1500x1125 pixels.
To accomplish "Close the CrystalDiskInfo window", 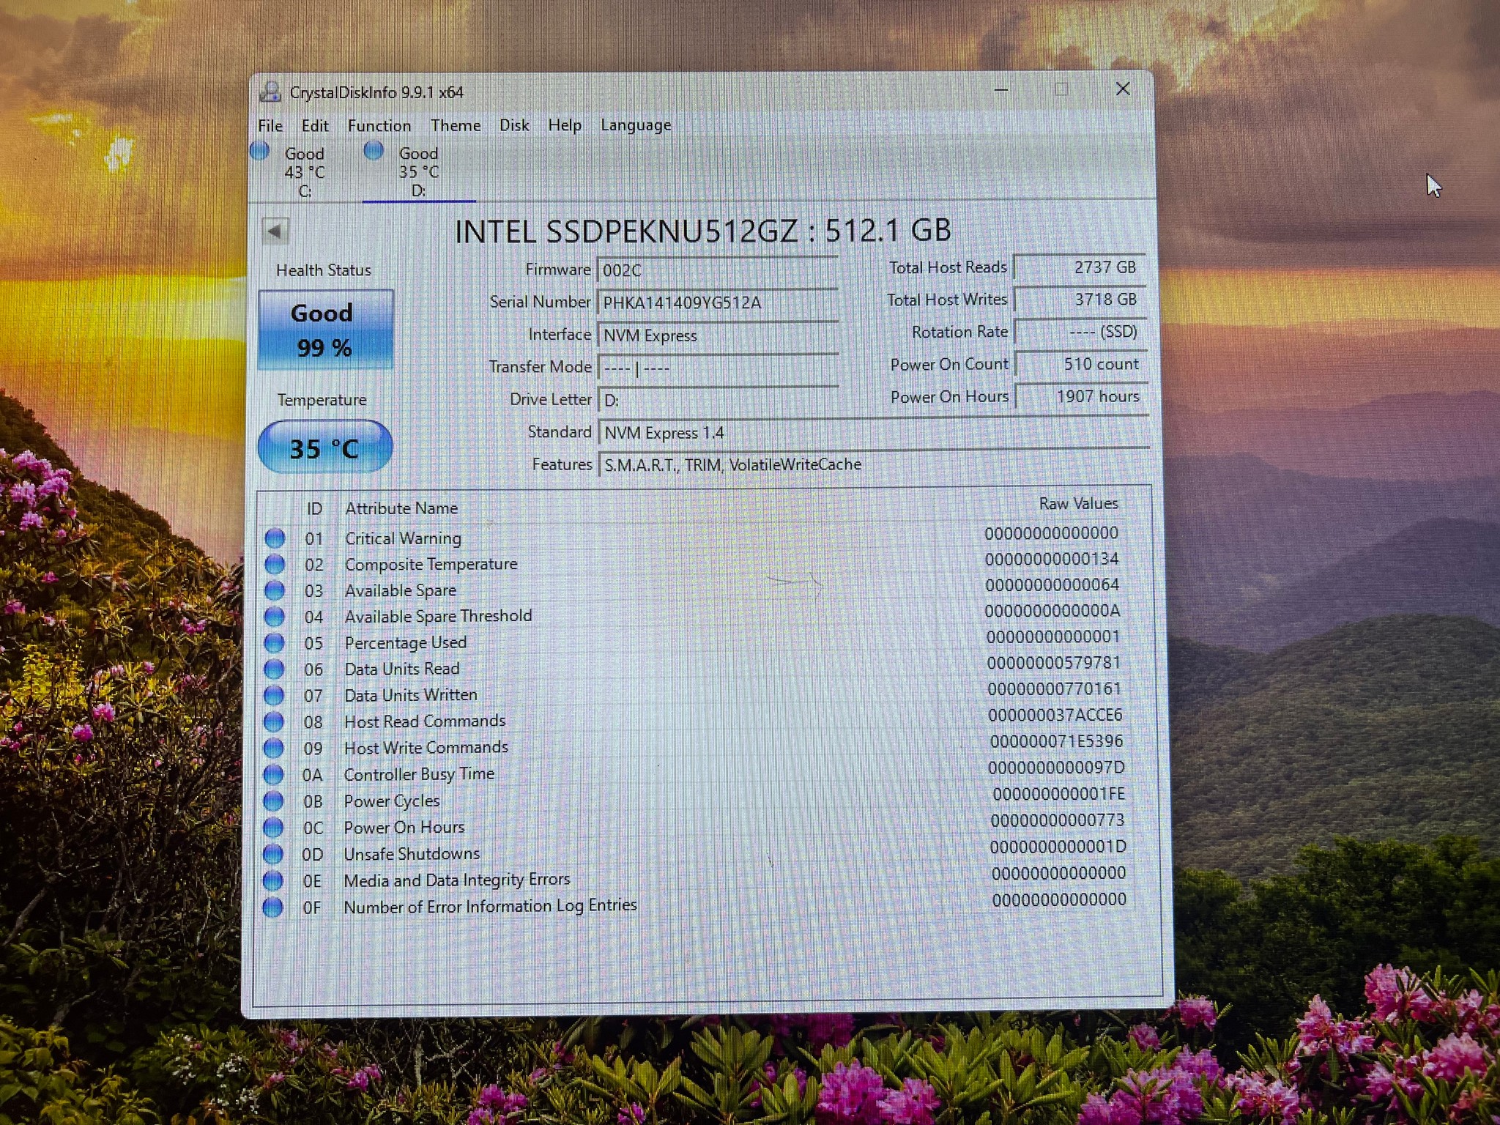I will pyautogui.click(x=1123, y=89).
